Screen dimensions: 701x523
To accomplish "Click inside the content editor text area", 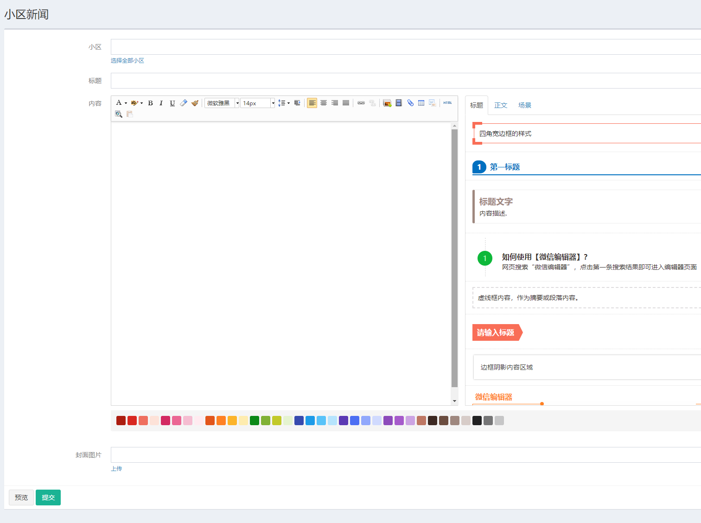I will pyautogui.click(x=281, y=263).
